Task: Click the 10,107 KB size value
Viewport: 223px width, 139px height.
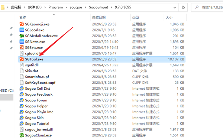Action: click(x=176, y=59)
